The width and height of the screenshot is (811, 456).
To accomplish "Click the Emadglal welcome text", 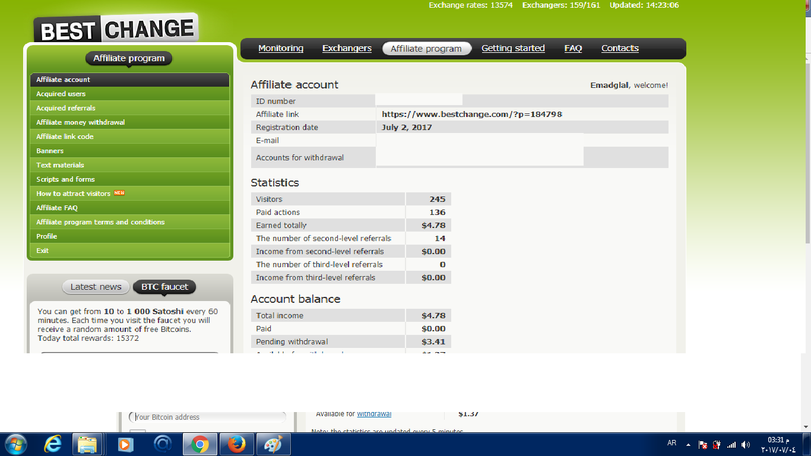I will click(x=629, y=85).
